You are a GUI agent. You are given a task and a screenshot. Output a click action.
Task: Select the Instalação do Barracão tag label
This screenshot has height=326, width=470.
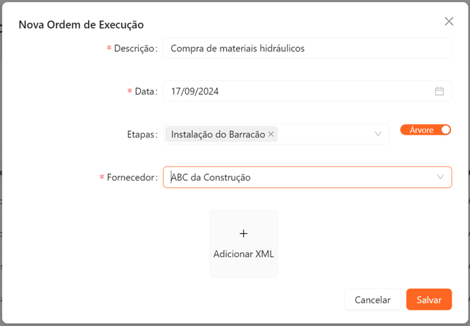218,134
